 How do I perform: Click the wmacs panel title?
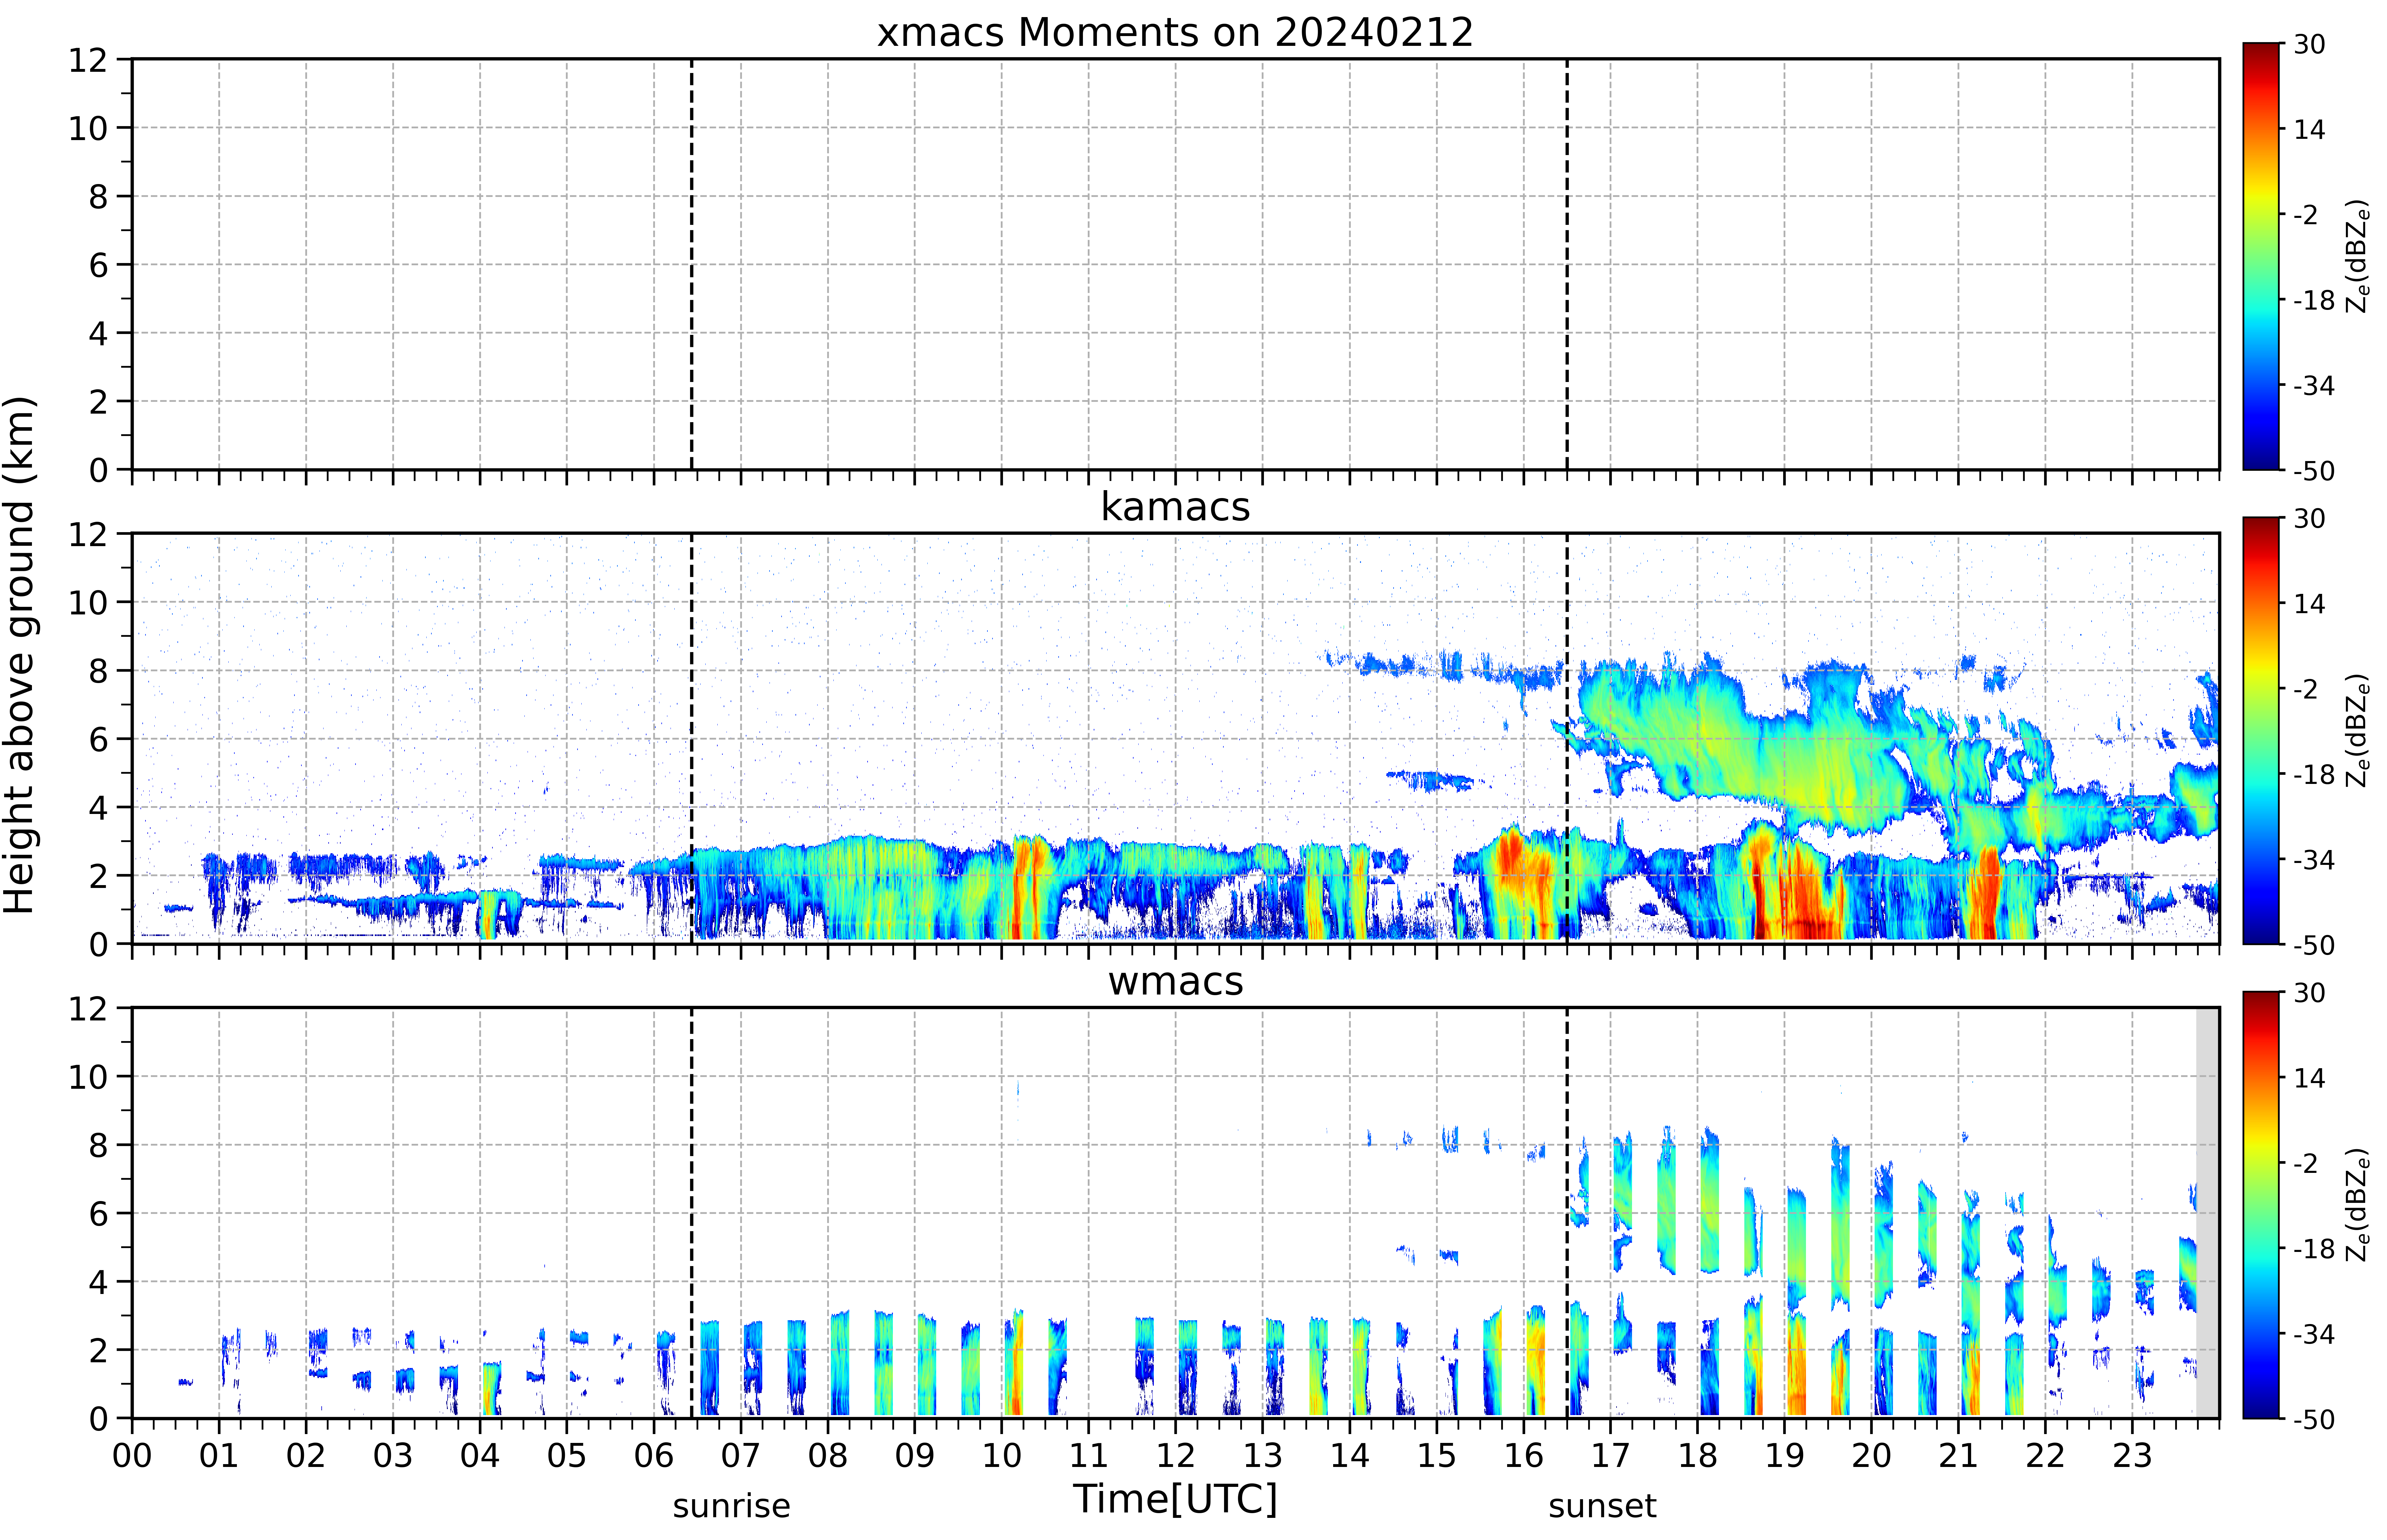(1175, 981)
